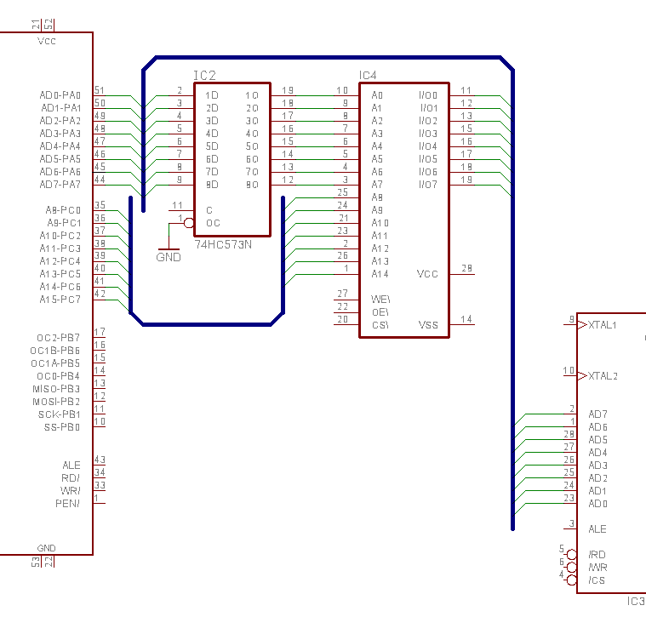Click the I/O0 pin on IC4
Screen dimensions: 646x634
428,95
